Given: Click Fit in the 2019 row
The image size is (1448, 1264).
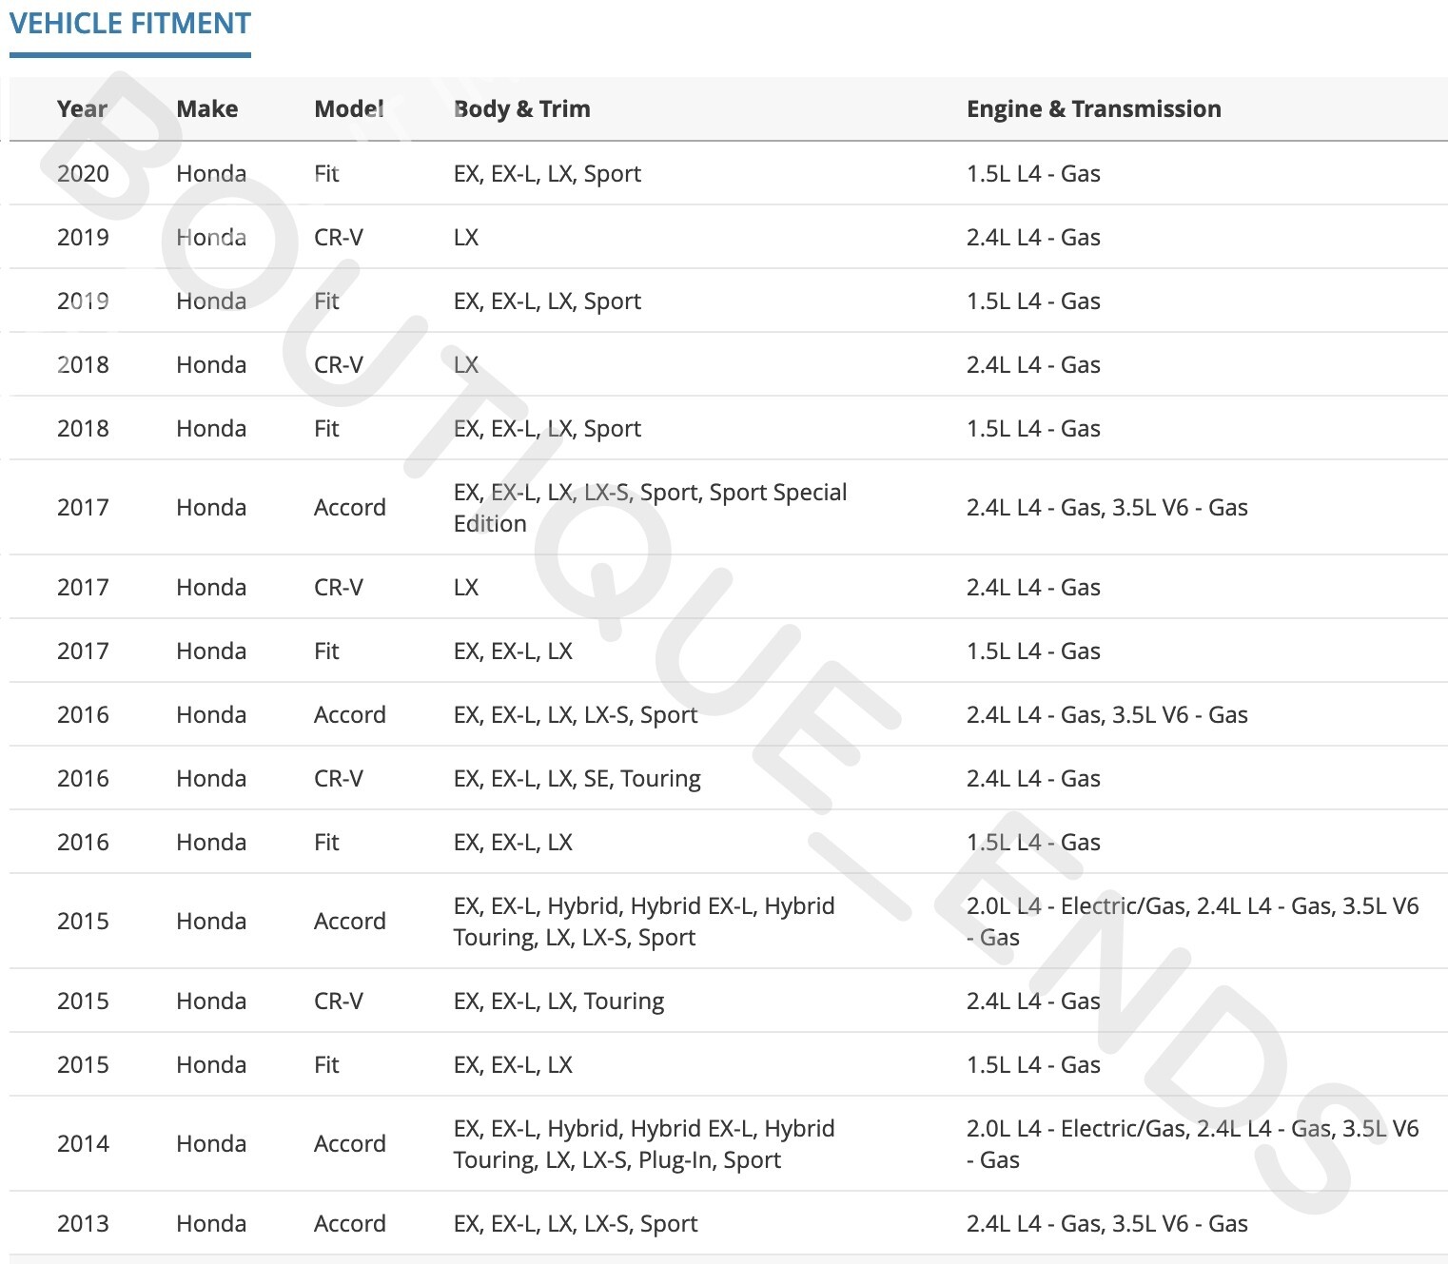Looking at the screenshot, I should pos(326,301).
